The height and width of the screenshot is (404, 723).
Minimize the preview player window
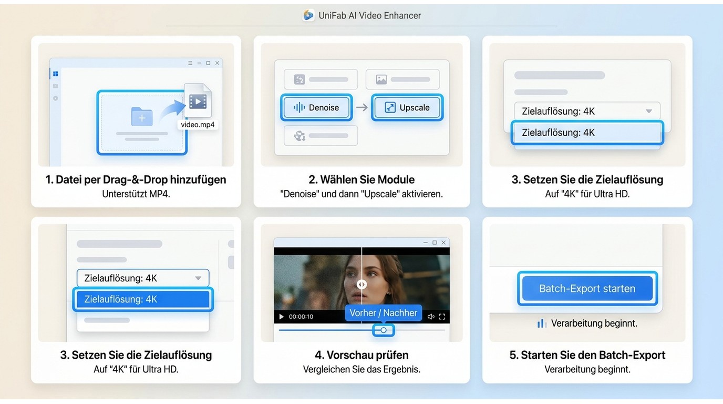click(x=426, y=243)
